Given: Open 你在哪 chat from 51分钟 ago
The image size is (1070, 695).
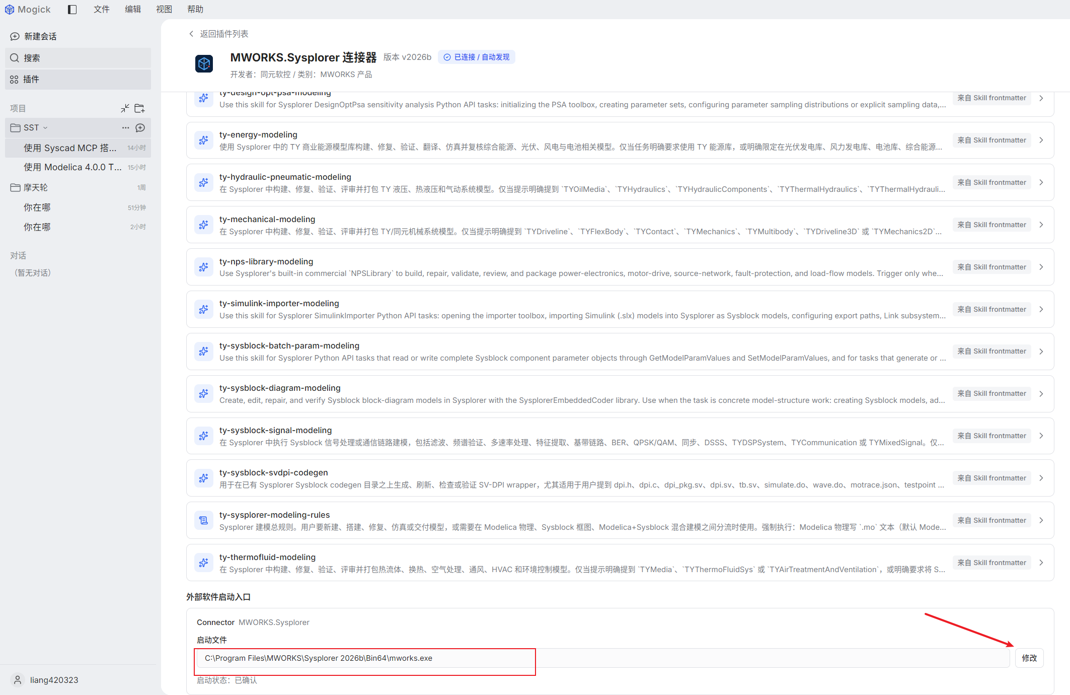Looking at the screenshot, I should tap(78, 207).
